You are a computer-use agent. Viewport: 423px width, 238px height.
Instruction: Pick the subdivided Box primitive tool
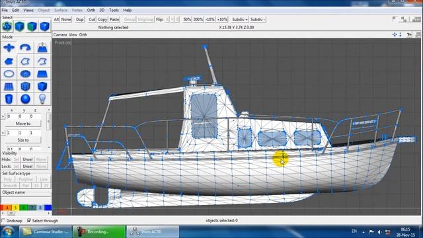(x=25, y=87)
